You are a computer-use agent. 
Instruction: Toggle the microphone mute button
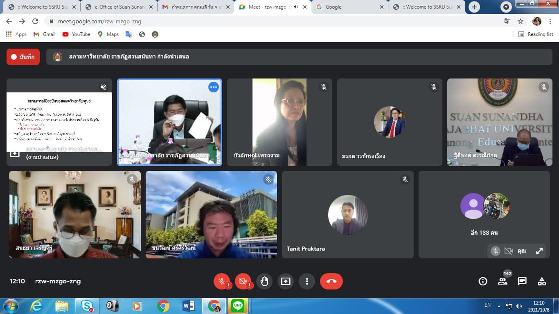[222, 281]
